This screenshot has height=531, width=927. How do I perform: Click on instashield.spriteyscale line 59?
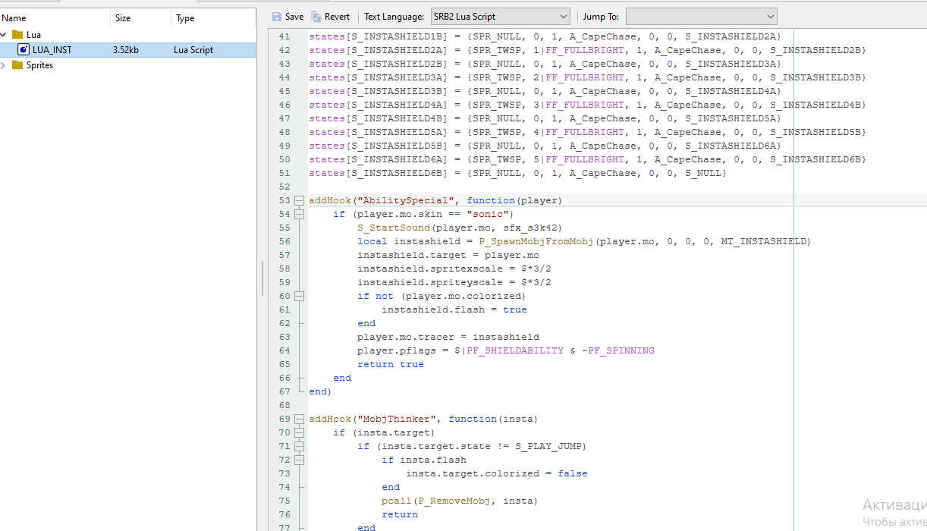pos(454,283)
